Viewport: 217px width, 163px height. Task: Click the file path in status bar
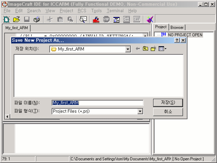click(x=121, y=159)
